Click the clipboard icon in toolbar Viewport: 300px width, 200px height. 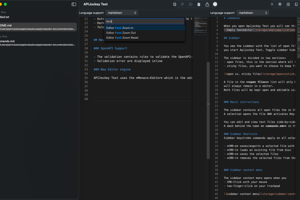[x=199, y=4]
